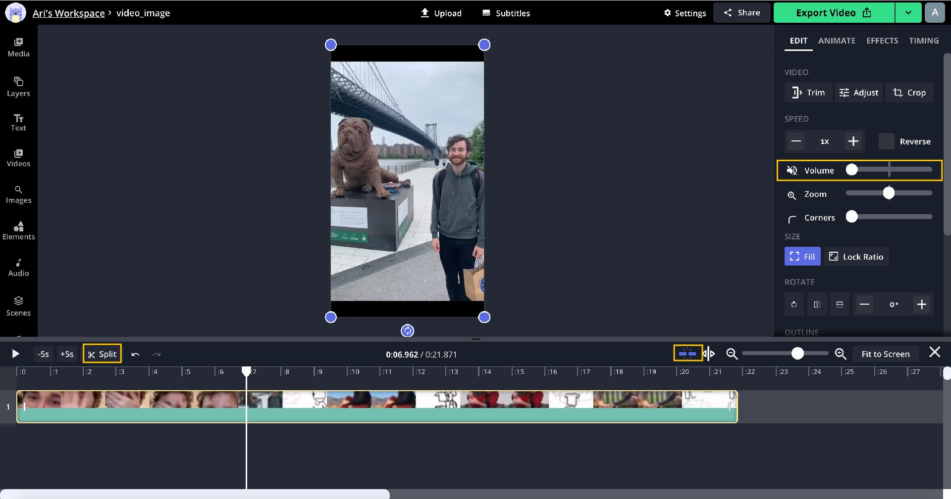Click the Crop button

tap(909, 92)
